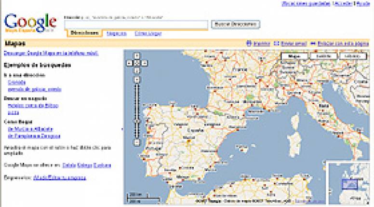Zoom out using the minus button

tap(137, 142)
